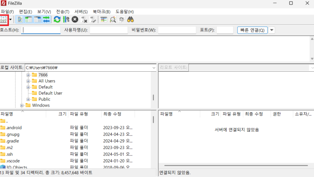The width and height of the screenshot is (314, 177).
Task: Click the 빠른 연결(Q) button
Action: point(252,30)
